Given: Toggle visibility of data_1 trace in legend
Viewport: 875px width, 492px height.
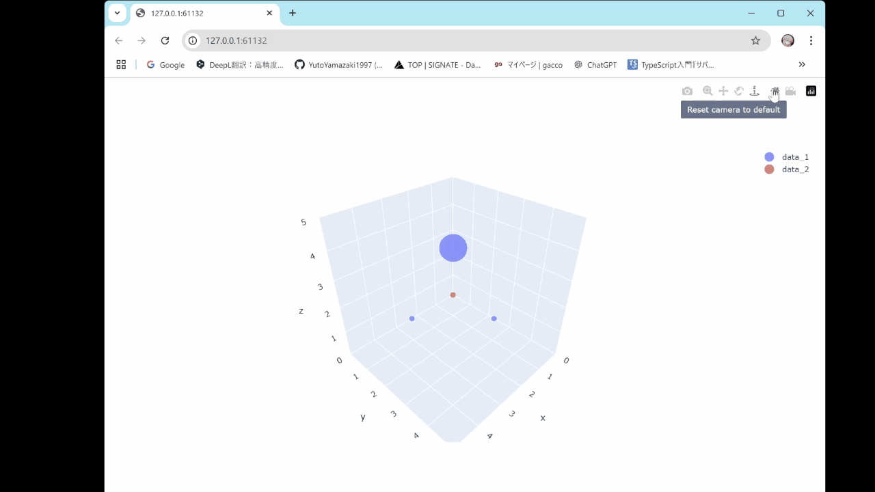Looking at the screenshot, I should coord(795,156).
